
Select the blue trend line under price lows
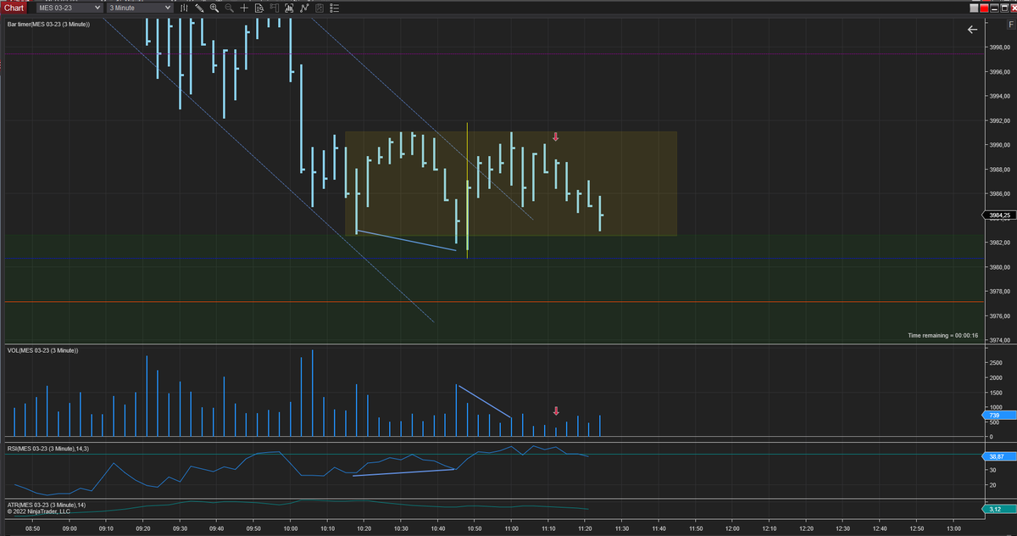click(x=407, y=241)
